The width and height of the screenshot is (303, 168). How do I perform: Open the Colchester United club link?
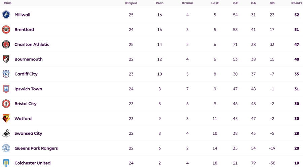coord(33,163)
